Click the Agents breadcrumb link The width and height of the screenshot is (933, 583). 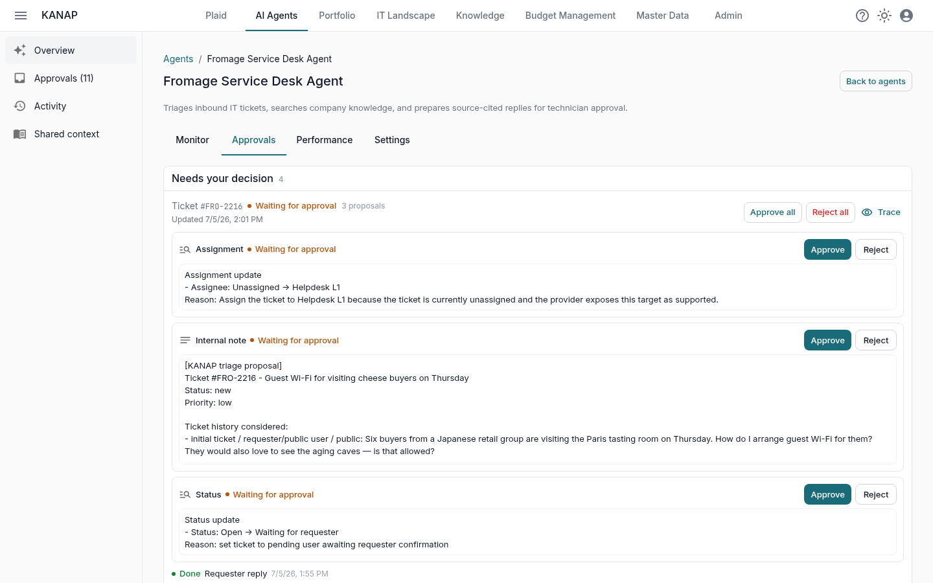tap(178, 59)
